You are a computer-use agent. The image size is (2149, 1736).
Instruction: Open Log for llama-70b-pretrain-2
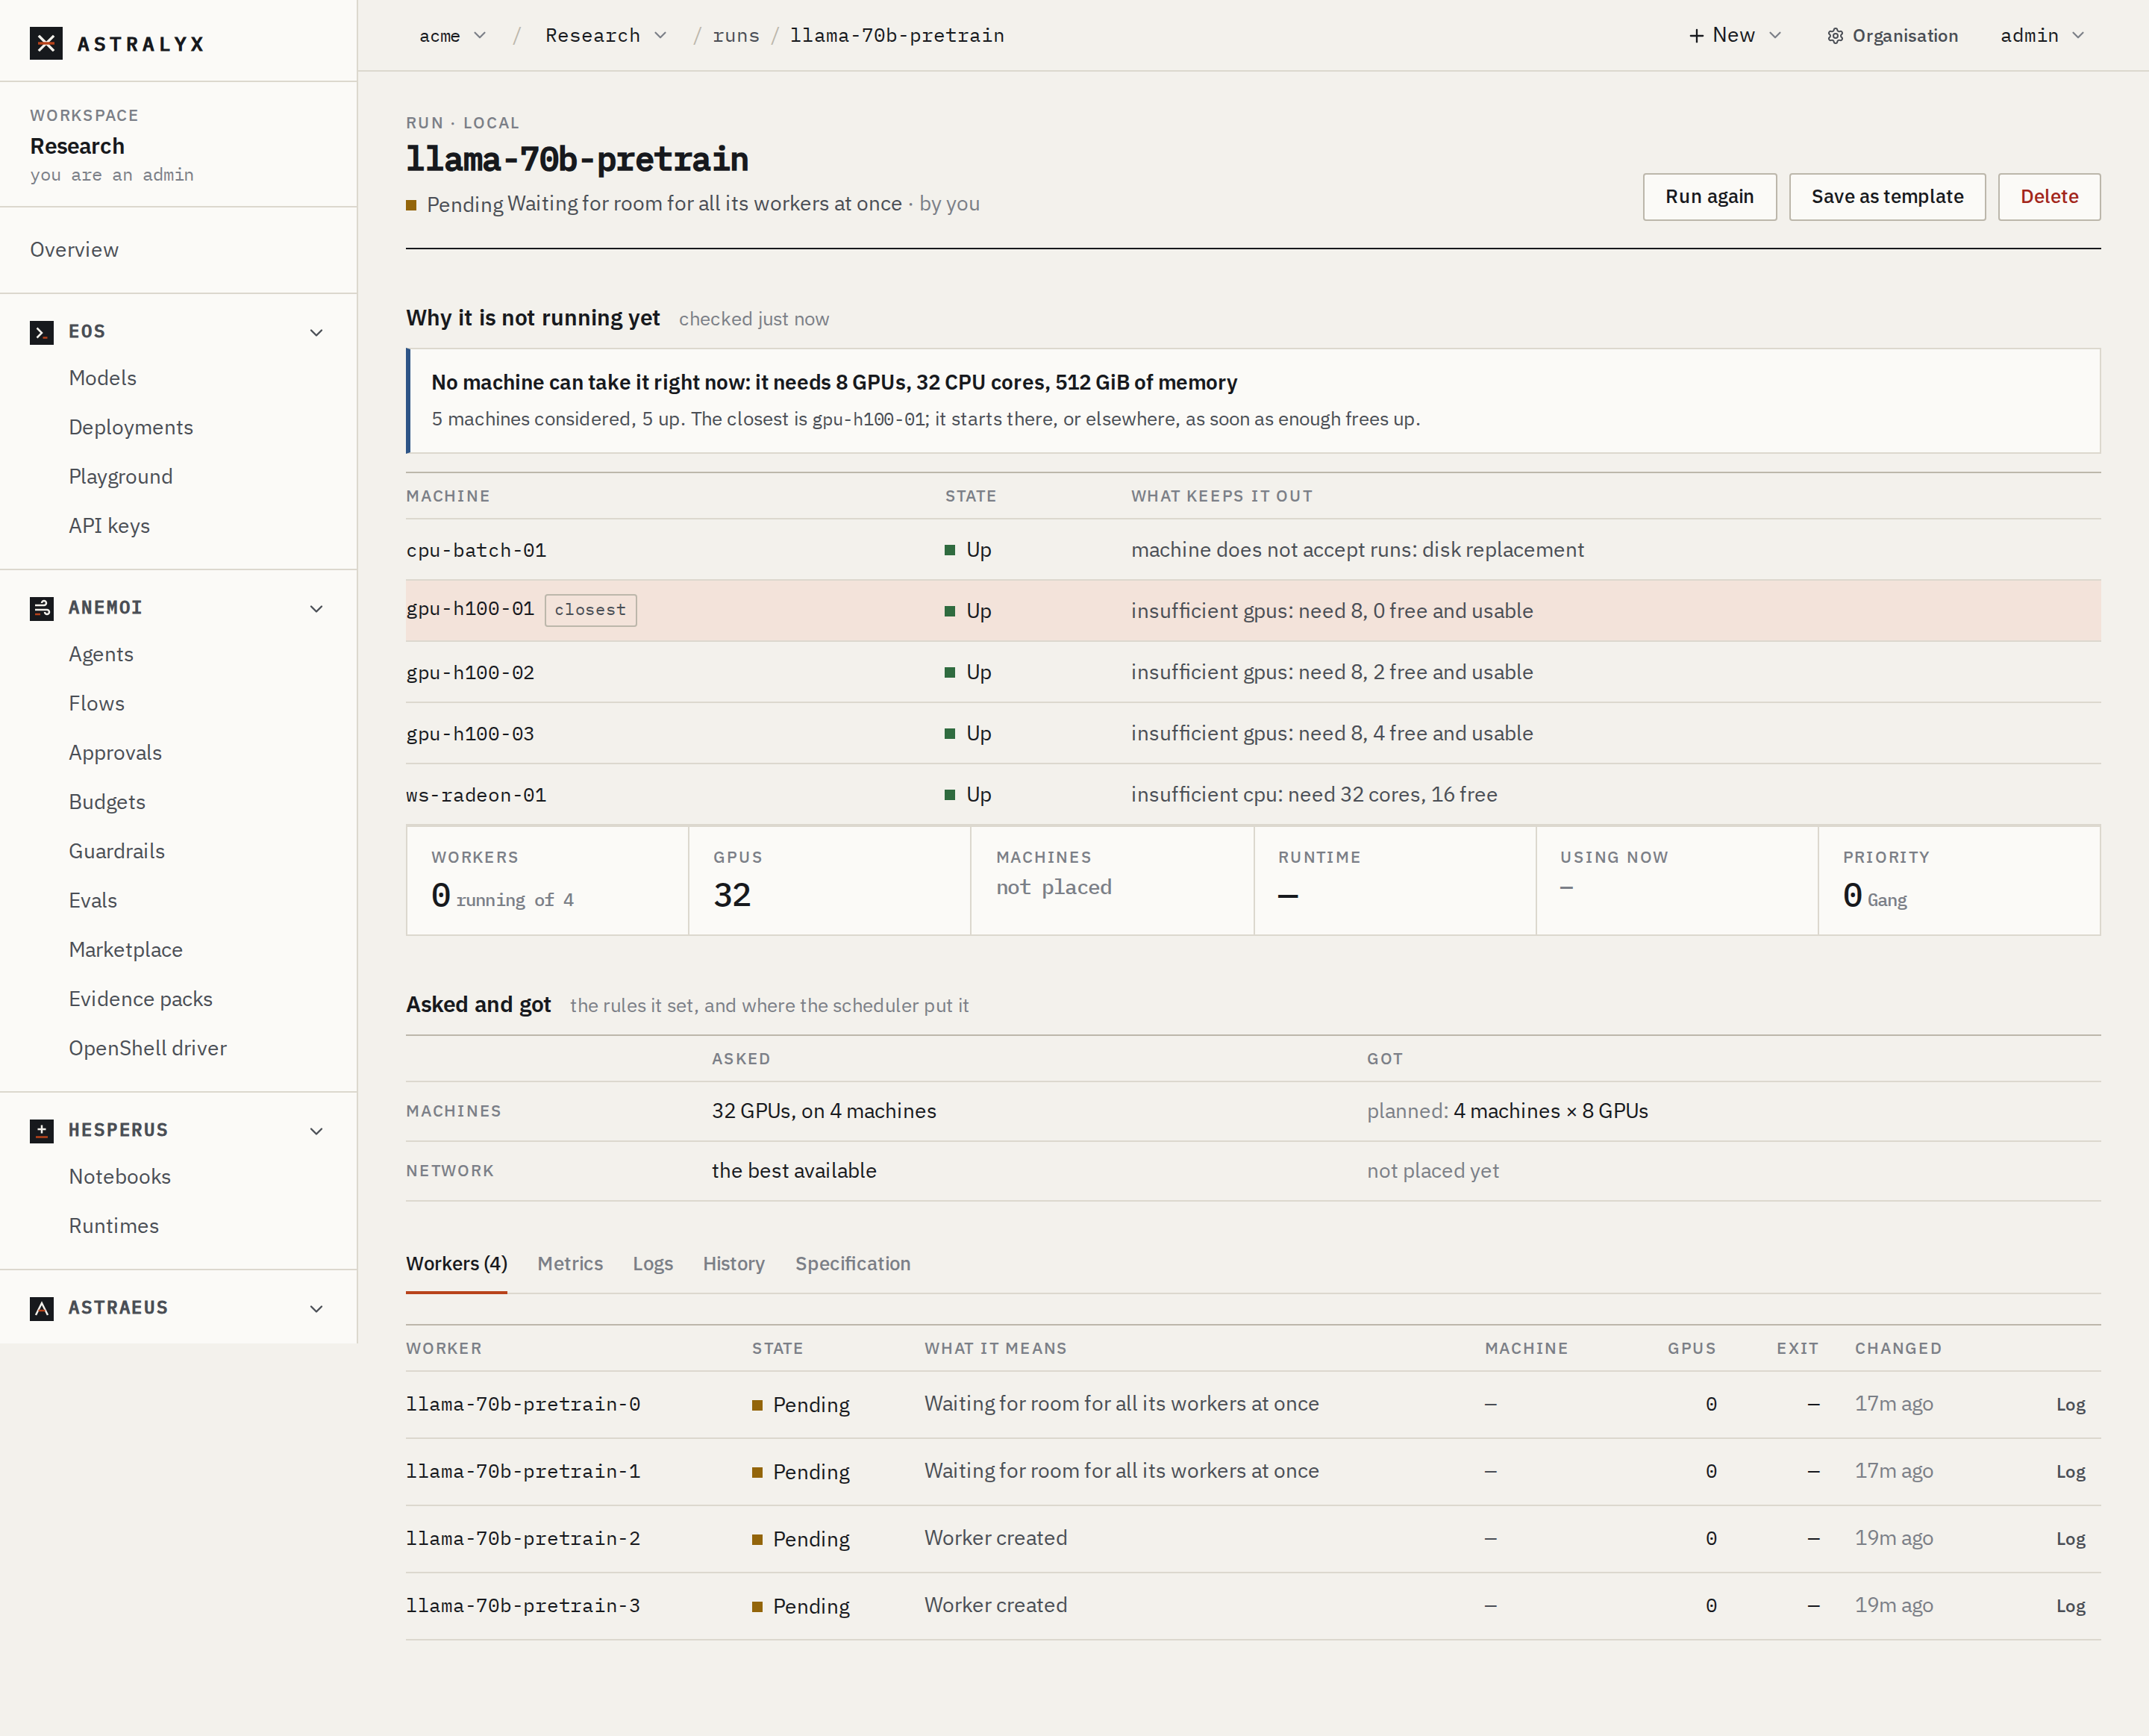pos(2070,1539)
